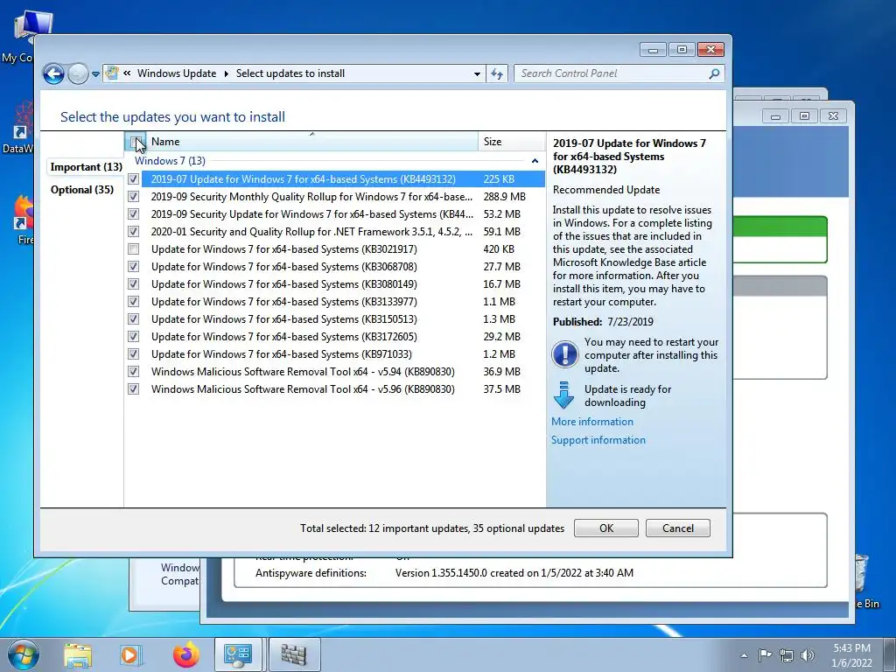This screenshot has width=896, height=672.
Task: Select the Optional (35) tab
Action: coord(81,190)
